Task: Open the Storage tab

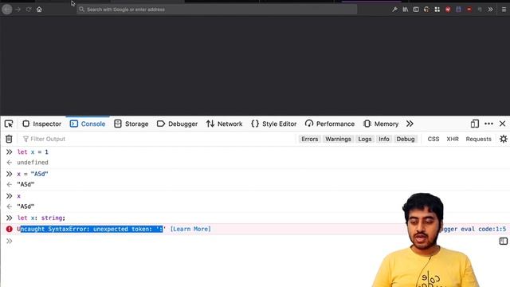Action: pyautogui.click(x=131, y=124)
